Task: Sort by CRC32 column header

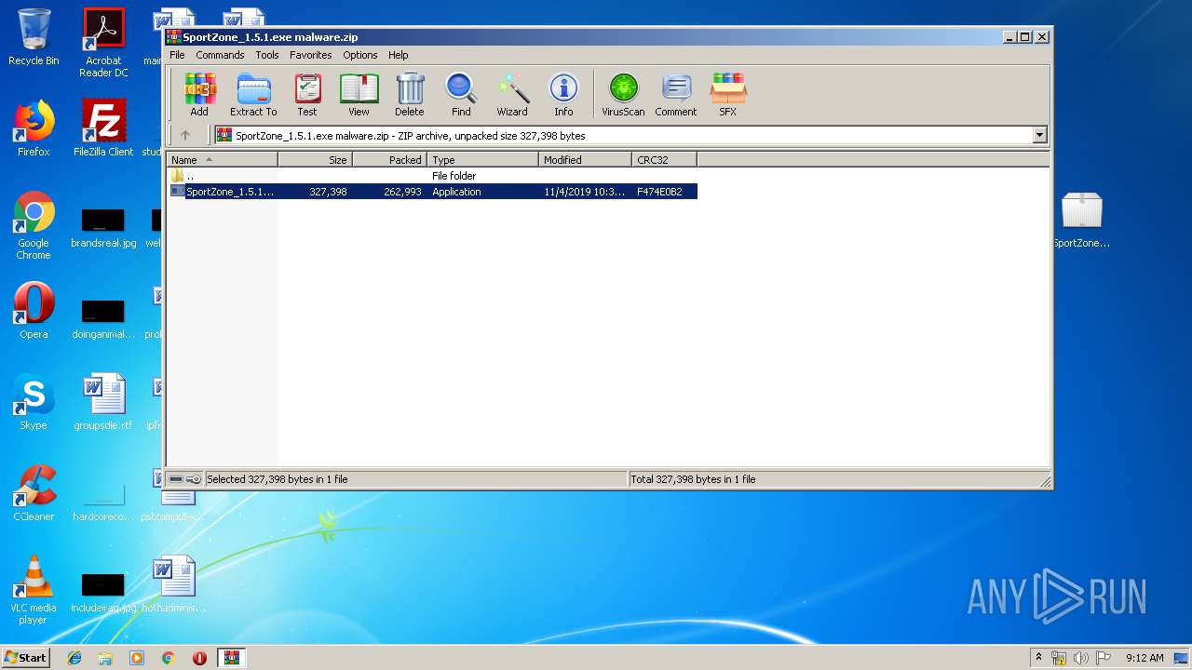Action: point(664,160)
